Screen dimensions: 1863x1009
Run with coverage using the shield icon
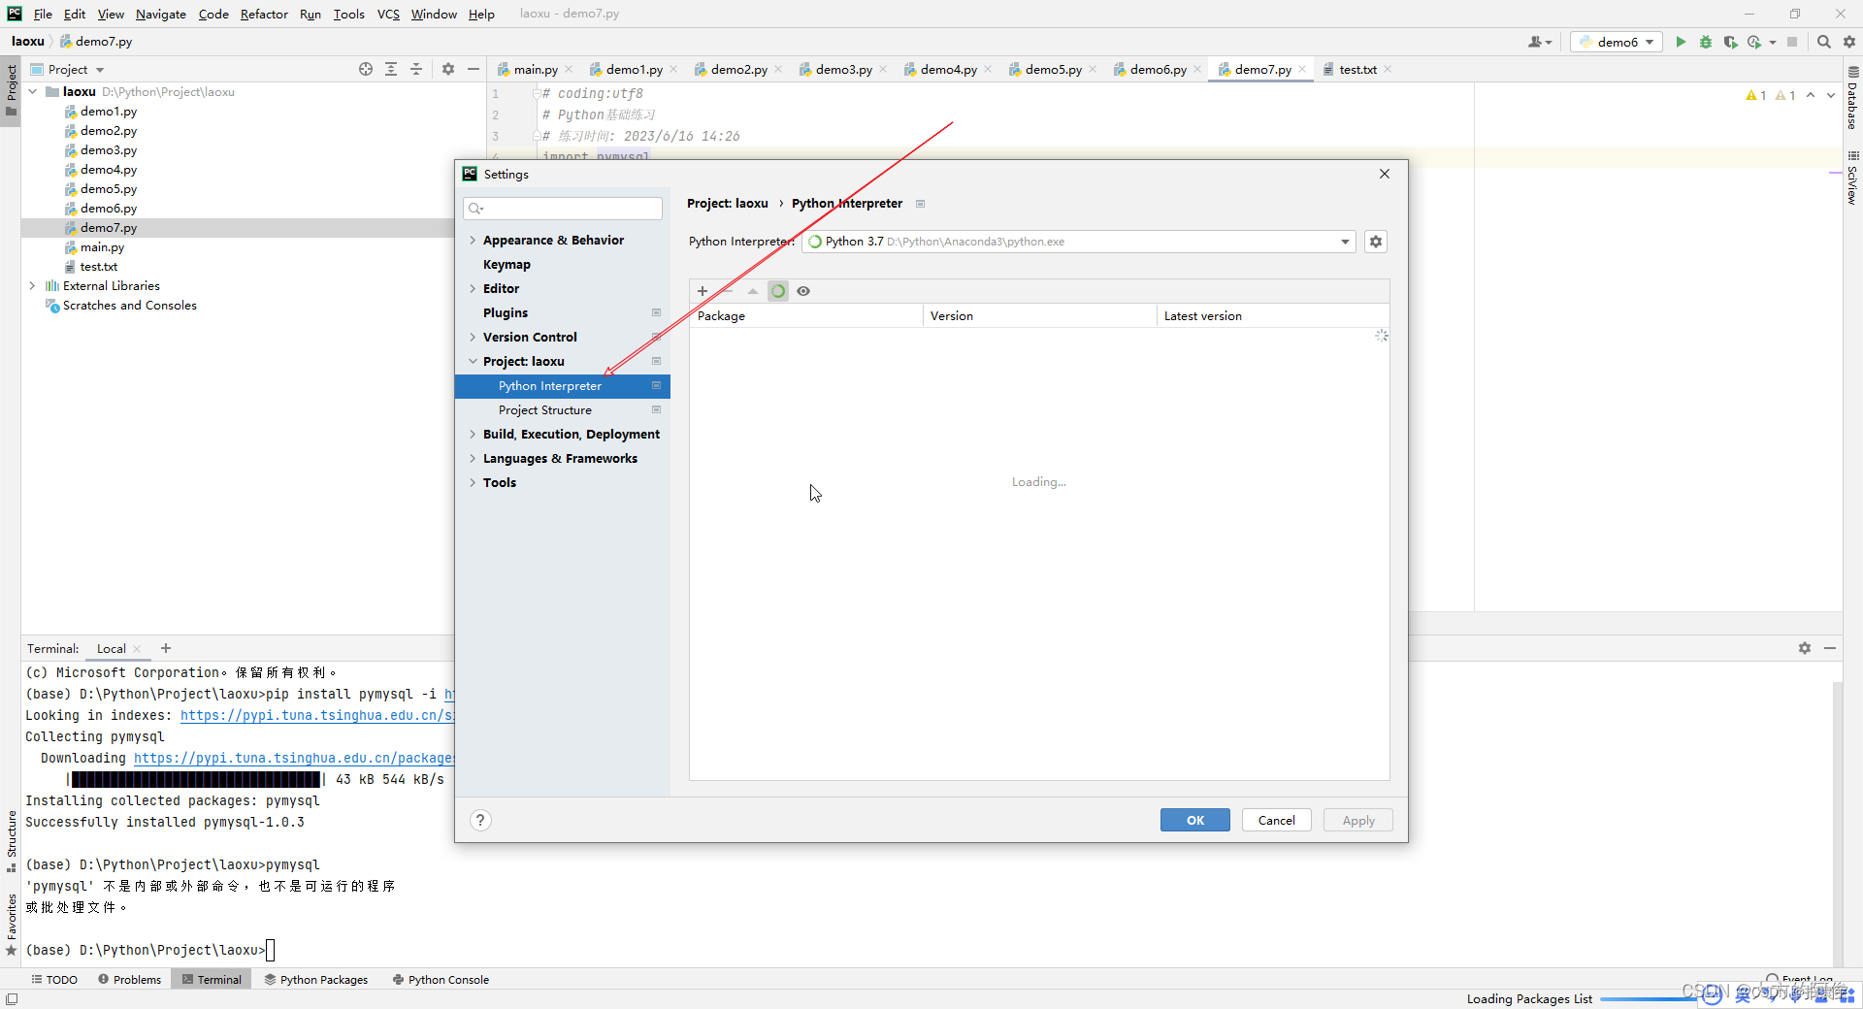pos(1730,42)
